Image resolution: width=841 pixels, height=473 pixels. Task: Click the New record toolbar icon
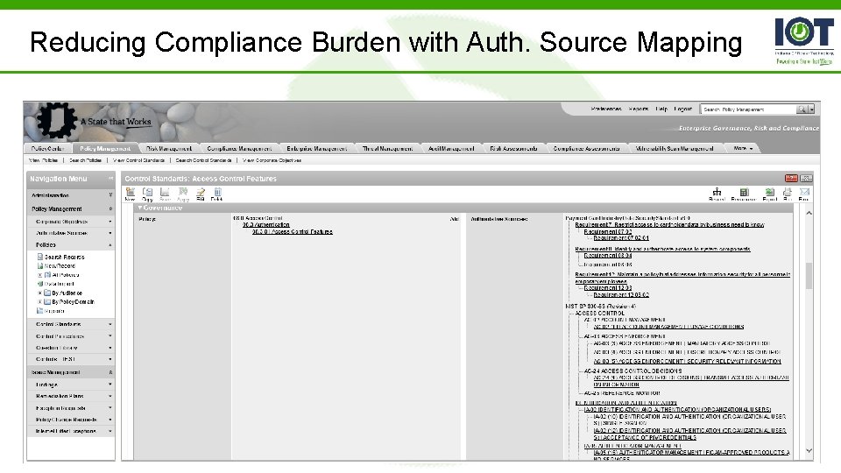(131, 192)
